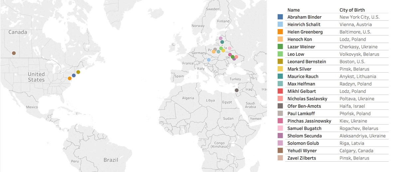Click the Sholom Secunda legend entry name
Viewport: 399px width, 172px height.
[x=305, y=136]
